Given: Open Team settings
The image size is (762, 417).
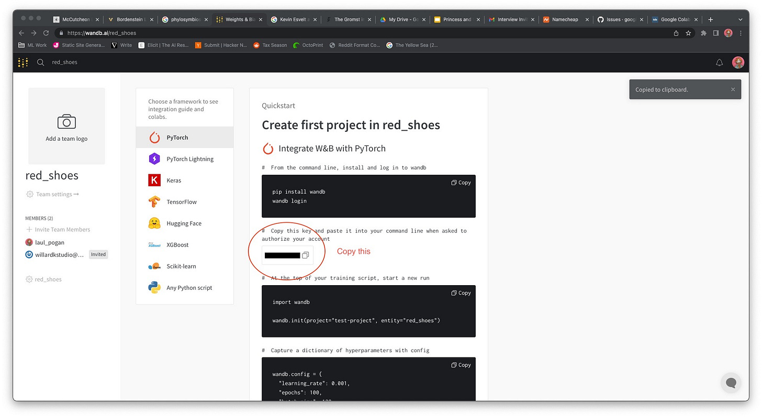Looking at the screenshot, I should 52,194.
